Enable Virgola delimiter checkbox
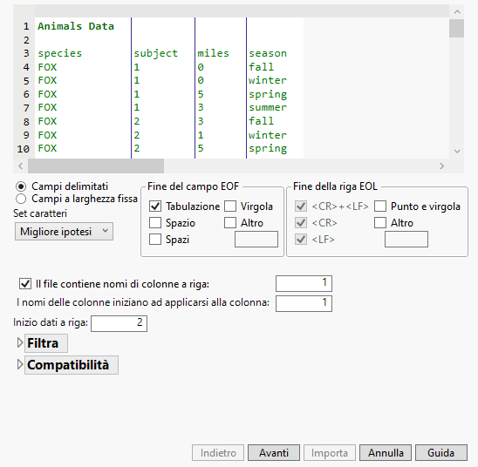Image resolution: width=478 pixels, height=467 pixels. pos(230,206)
